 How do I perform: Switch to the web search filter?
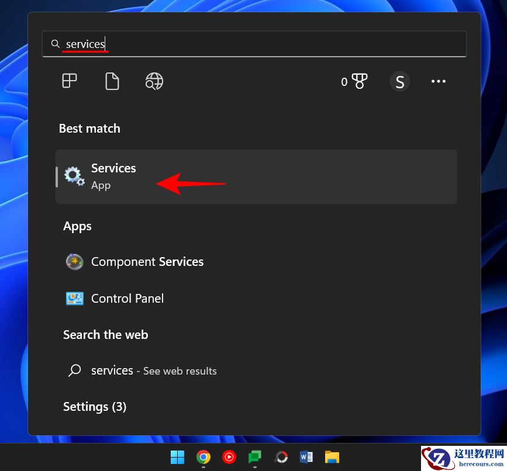pyautogui.click(x=154, y=81)
